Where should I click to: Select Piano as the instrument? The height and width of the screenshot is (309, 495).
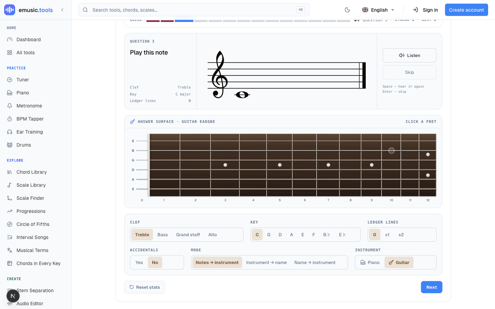[x=370, y=263]
